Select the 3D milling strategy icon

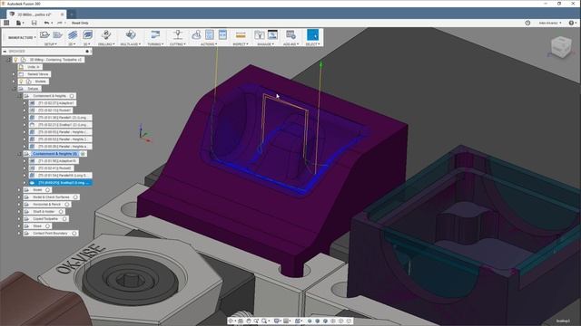click(x=87, y=34)
